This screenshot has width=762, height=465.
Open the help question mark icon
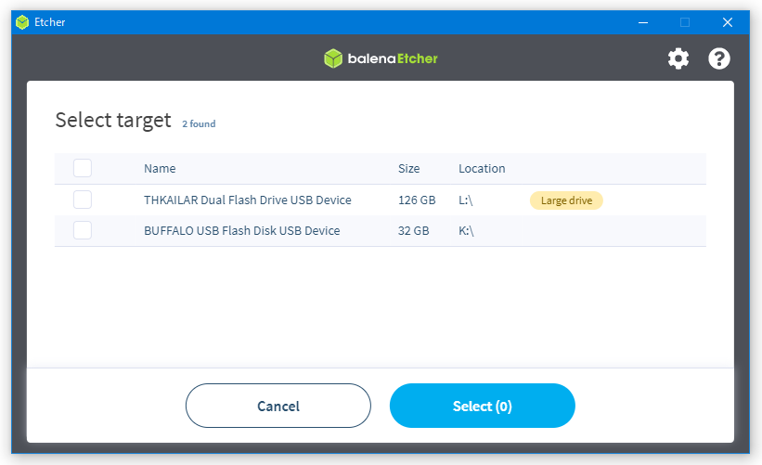click(x=718, y=58)
